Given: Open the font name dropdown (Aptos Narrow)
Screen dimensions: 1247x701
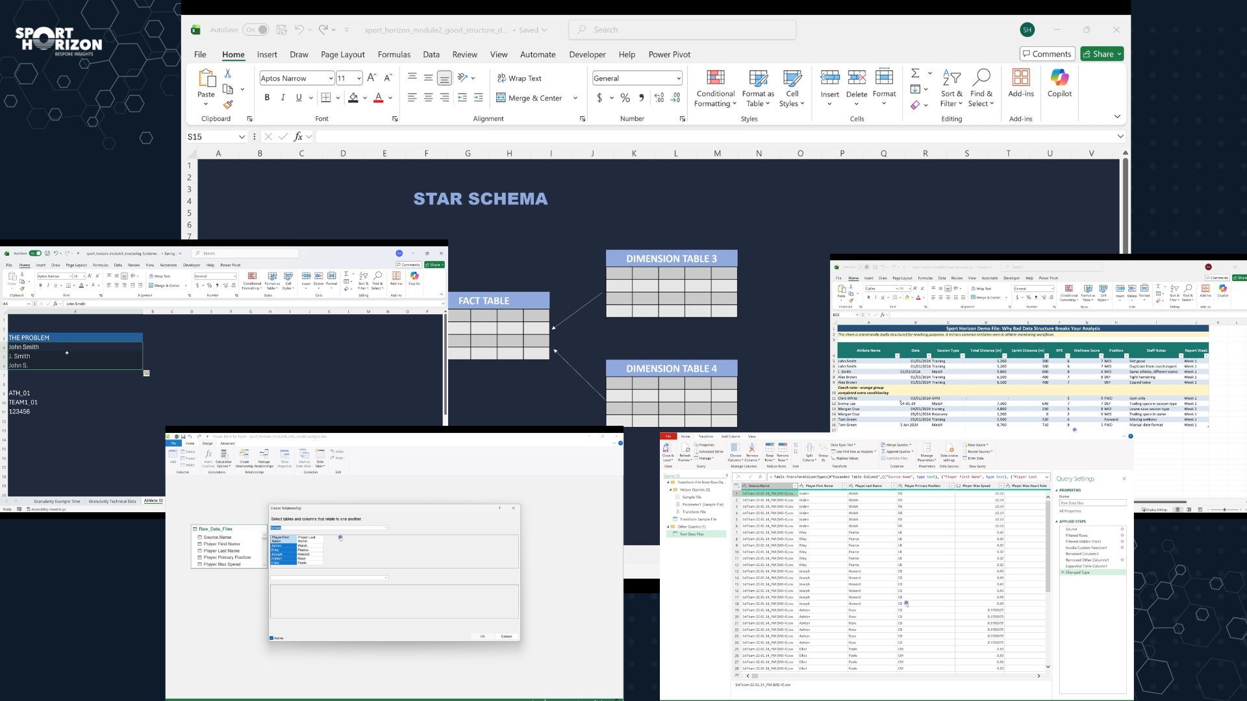Looking at the screenshot, I should [331, 79].
